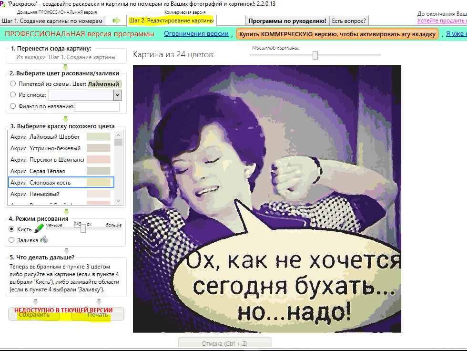Select the 'Заливка' fill mode radio button

pyautogui.click(x=11, y=240)
